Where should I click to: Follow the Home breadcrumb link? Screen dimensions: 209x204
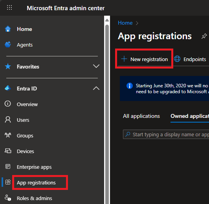point(125,23)
